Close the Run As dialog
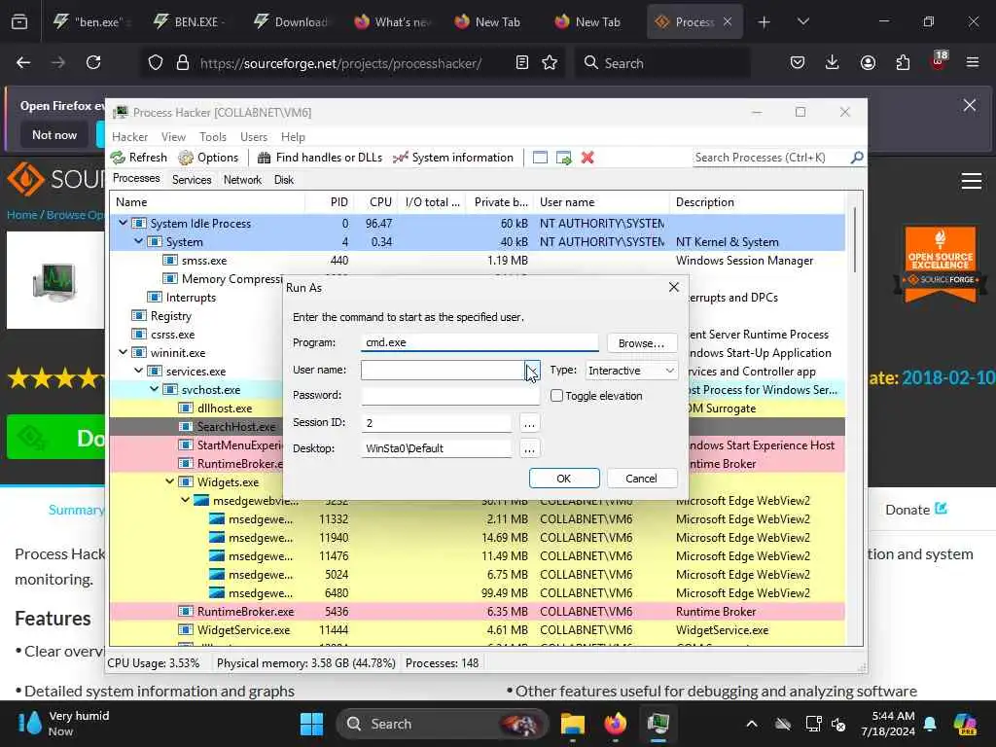The width and height of the screenshot is (996, 747). (674, 287)
